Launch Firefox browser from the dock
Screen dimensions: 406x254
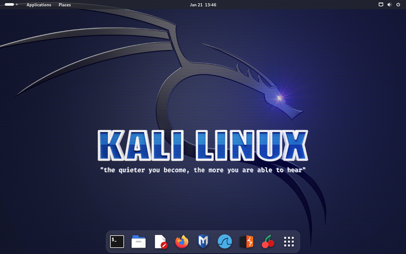click(182, 242)
